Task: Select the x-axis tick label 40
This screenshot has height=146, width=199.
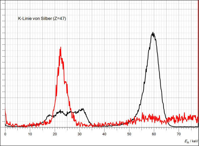Action: [x=104, y=134]
